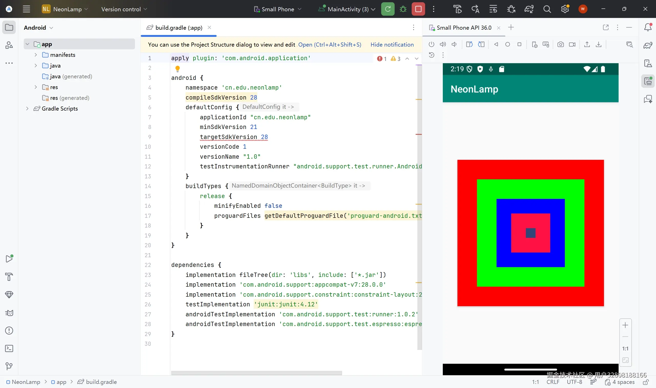656x388 pixels.
Task: Click the emulator volume up button
Action: point(443,45)
